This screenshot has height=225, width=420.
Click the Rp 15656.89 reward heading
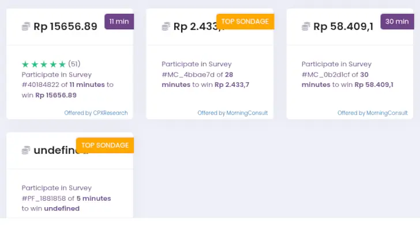coord(65,26)
